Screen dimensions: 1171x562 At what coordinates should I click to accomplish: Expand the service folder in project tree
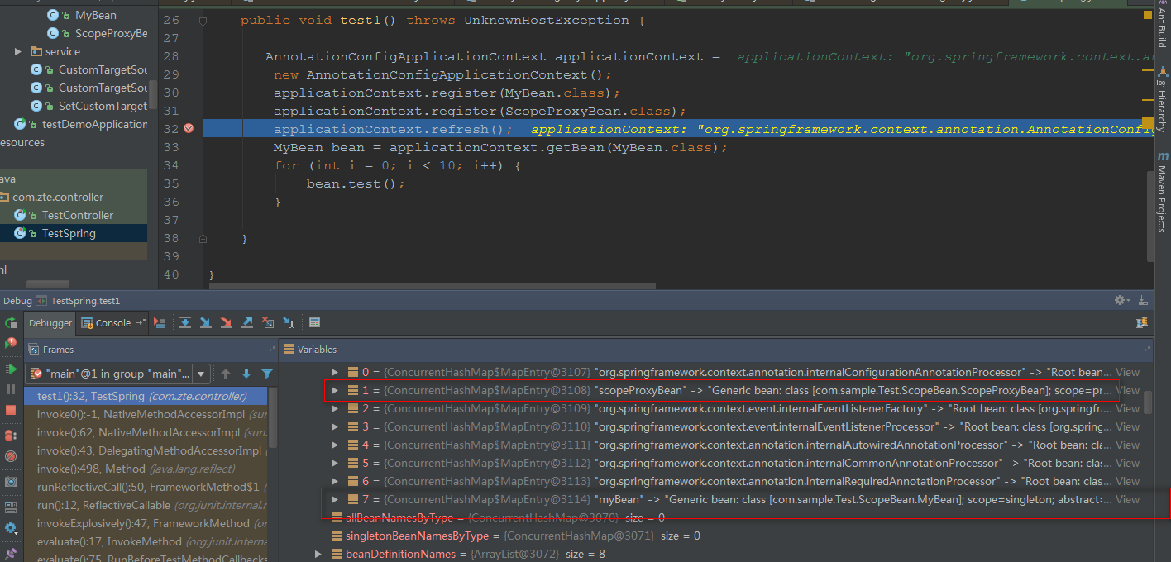pyautogui.click(x=18, y=52)
